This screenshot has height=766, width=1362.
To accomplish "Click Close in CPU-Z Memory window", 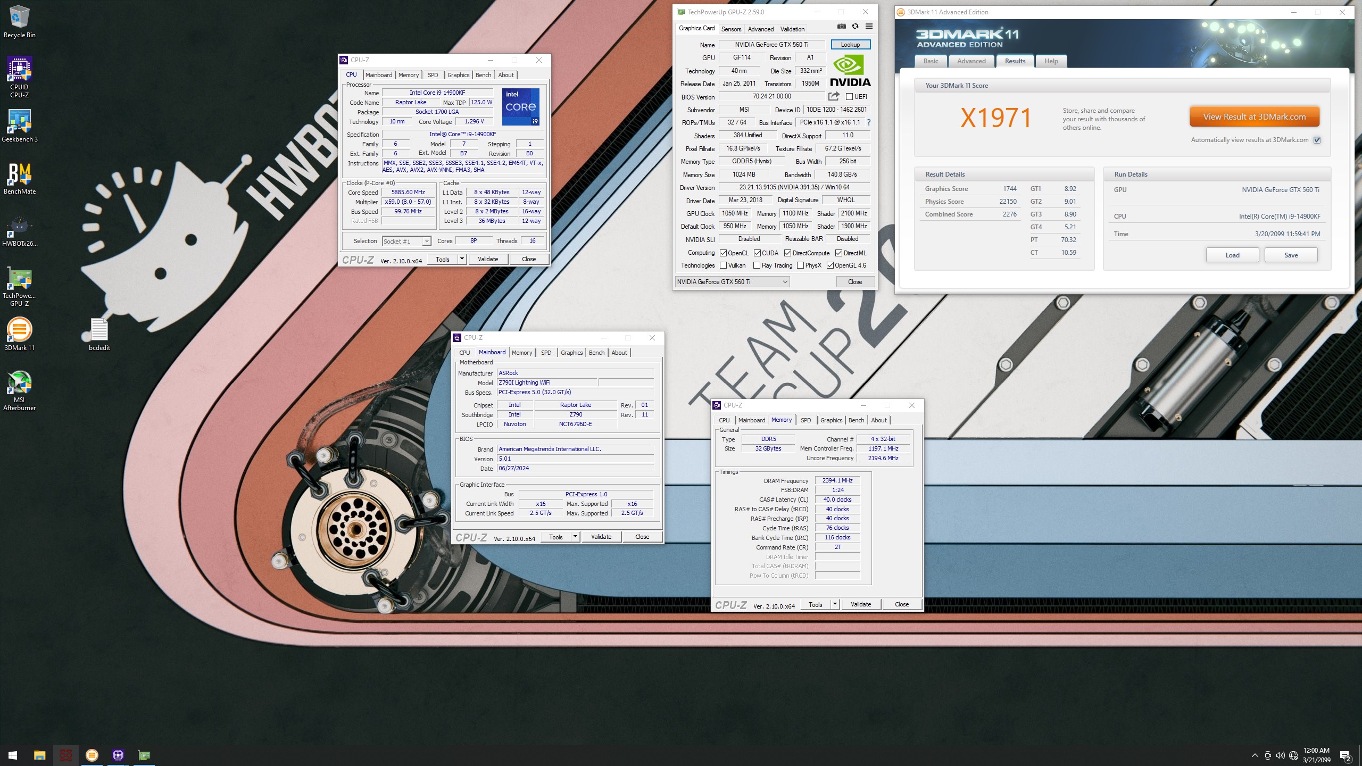I will click(x=902, y=604).
